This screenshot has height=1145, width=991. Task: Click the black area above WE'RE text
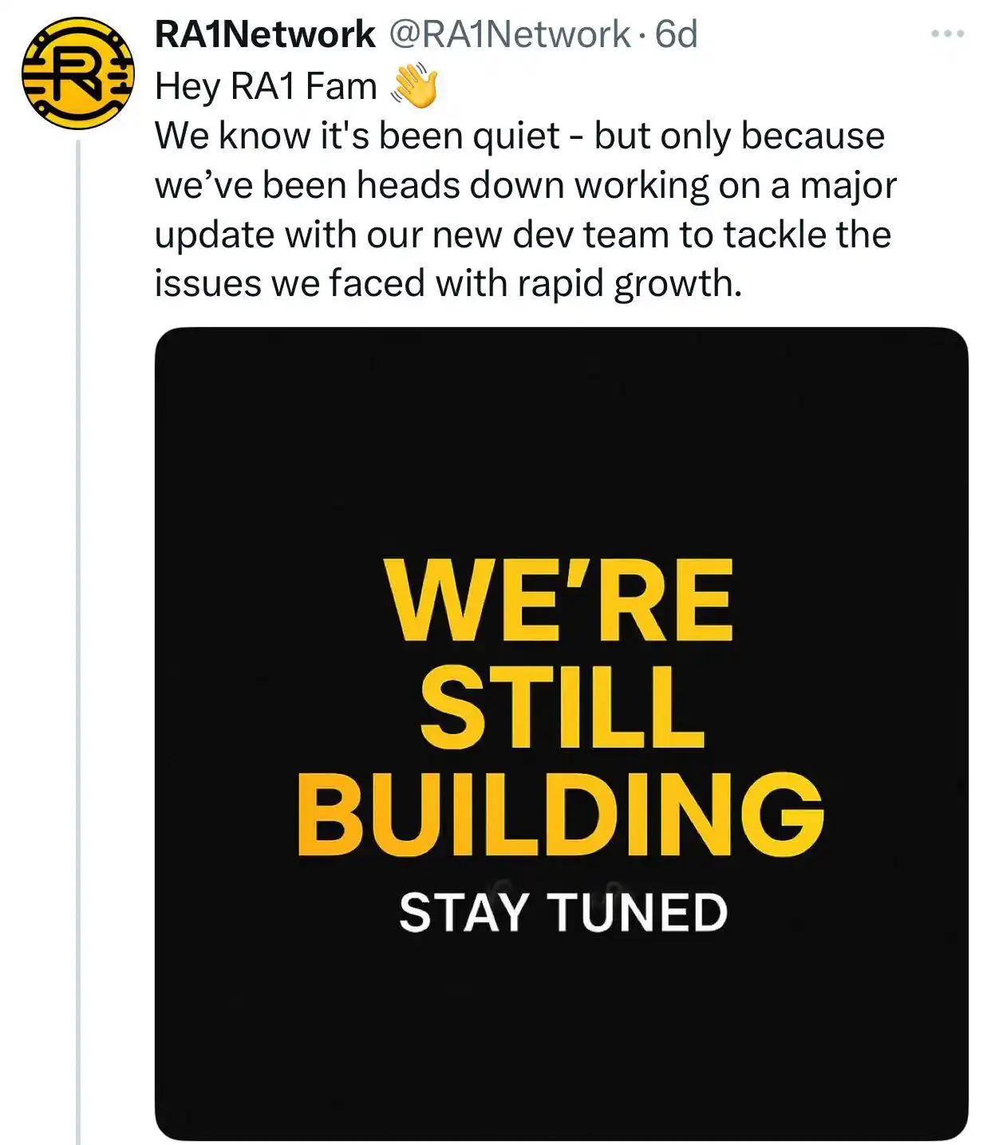tap(561, 439)
